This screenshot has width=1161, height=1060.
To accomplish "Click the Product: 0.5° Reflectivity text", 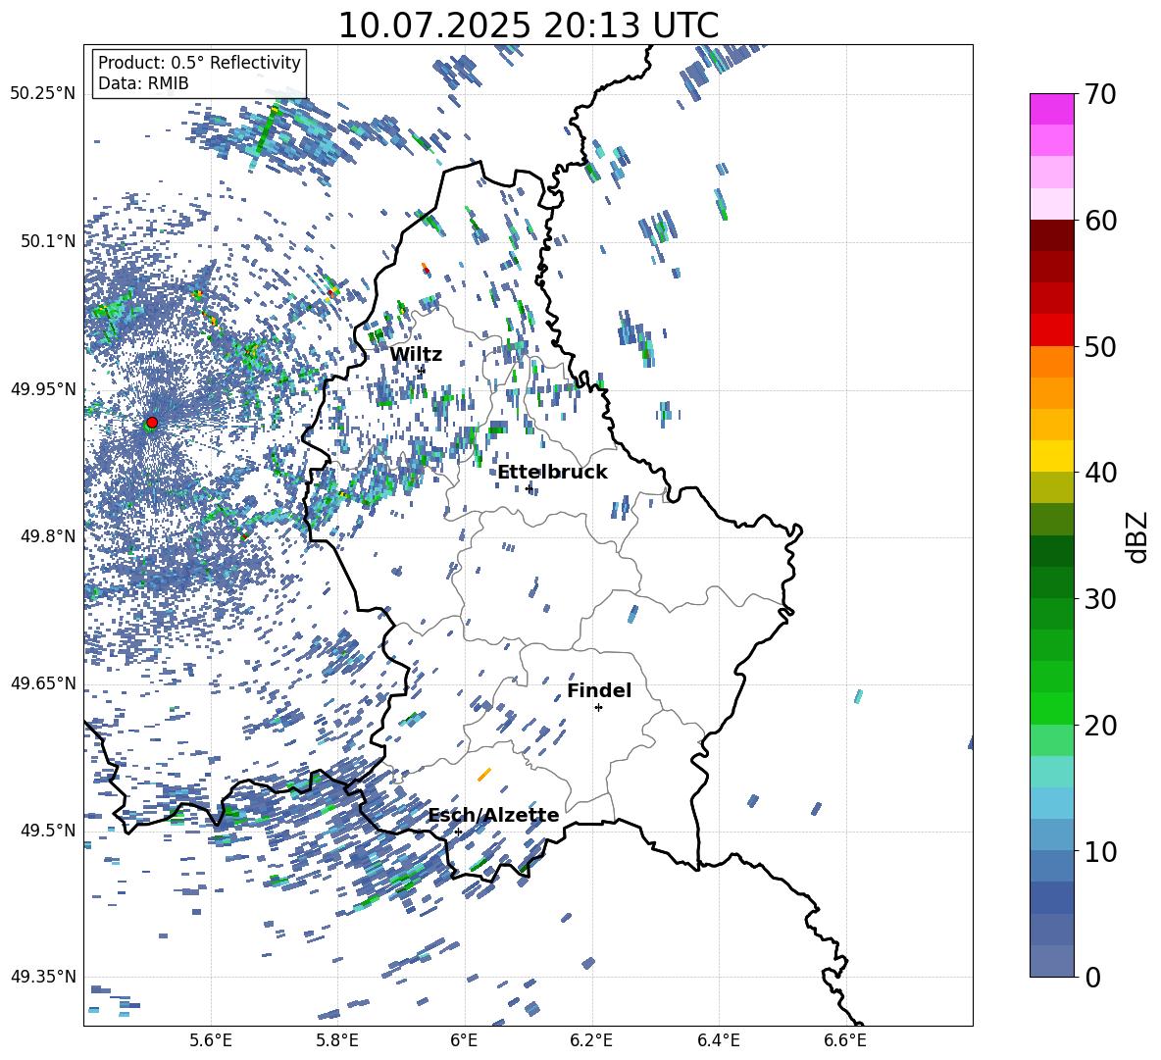I will point(199,63).
